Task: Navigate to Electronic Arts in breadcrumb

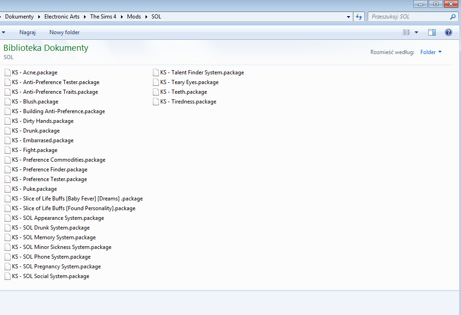Action: 62,17
